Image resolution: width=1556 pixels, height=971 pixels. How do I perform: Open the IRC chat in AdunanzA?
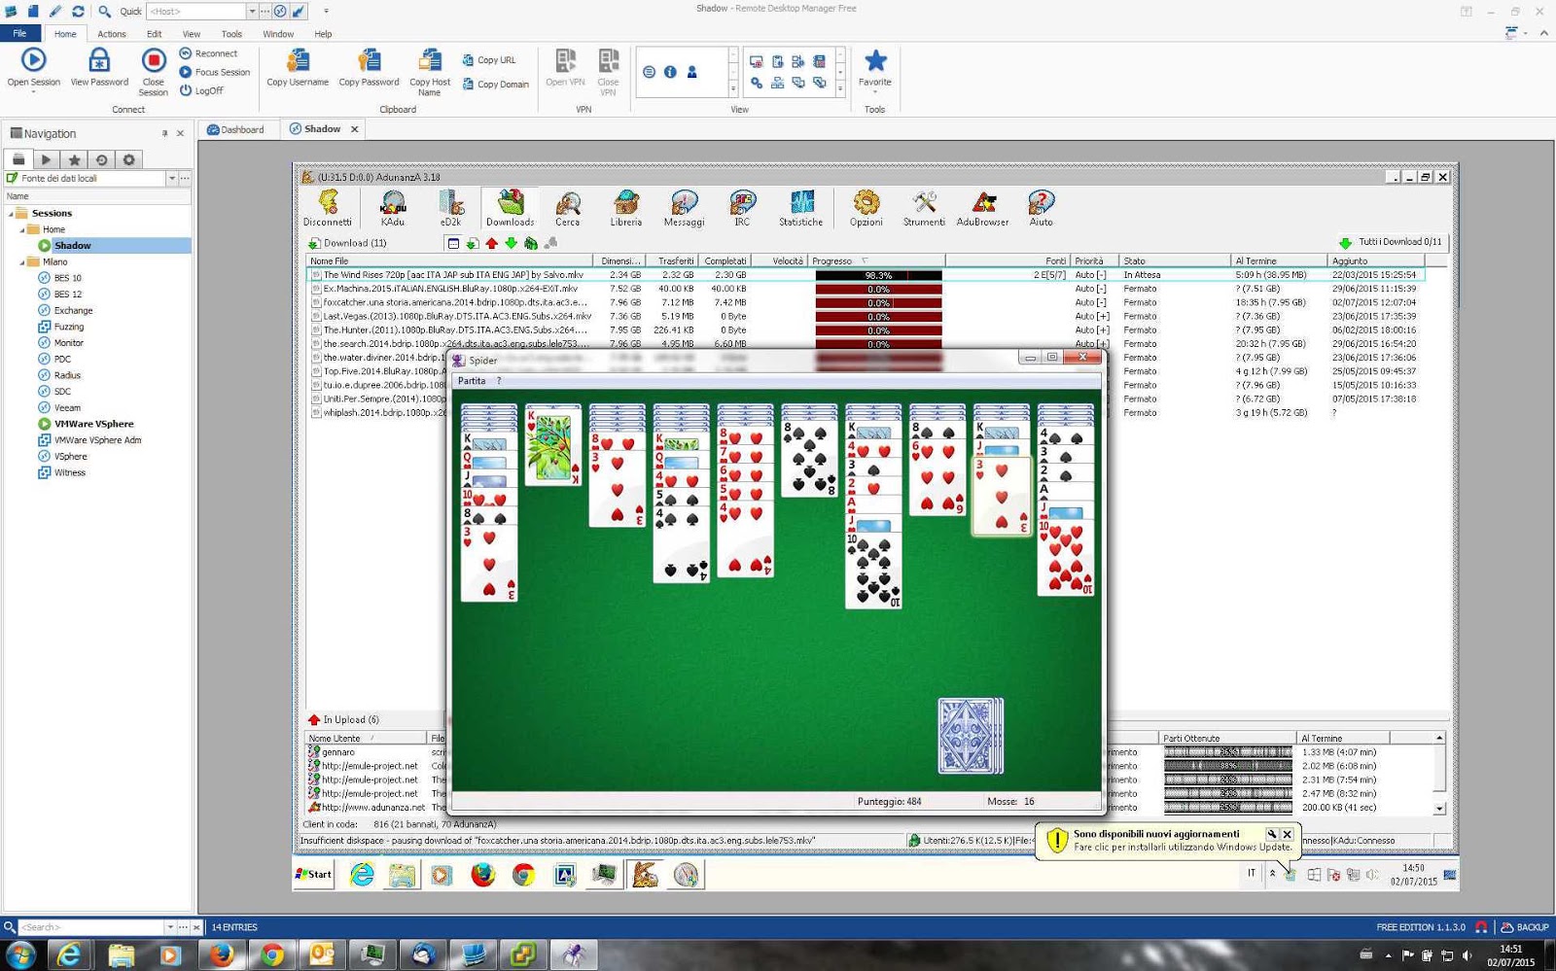[x=742, y=208]
